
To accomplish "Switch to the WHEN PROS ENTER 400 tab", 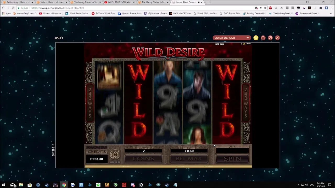I will (119, 2).
